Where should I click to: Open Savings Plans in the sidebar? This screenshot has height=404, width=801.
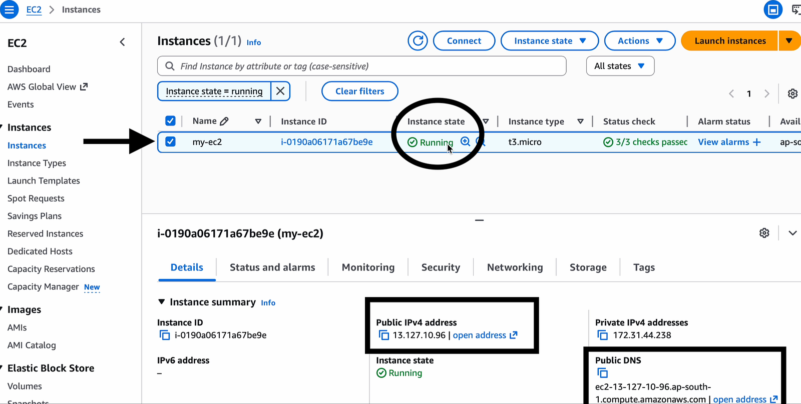pos(35,216)
